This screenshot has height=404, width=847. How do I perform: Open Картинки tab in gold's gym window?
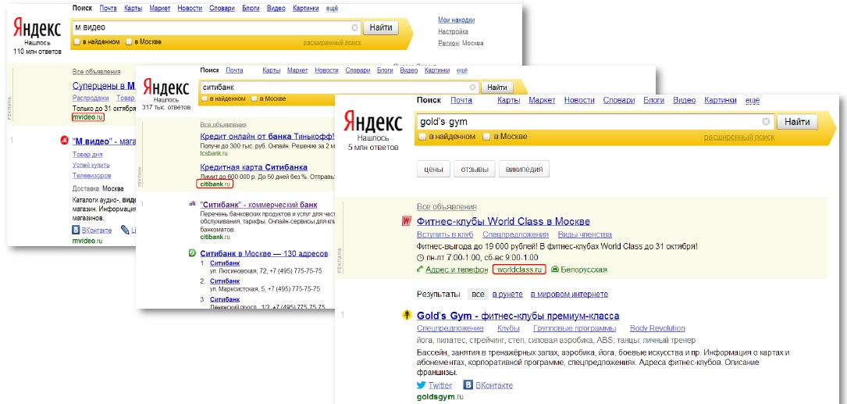point(720,101)
